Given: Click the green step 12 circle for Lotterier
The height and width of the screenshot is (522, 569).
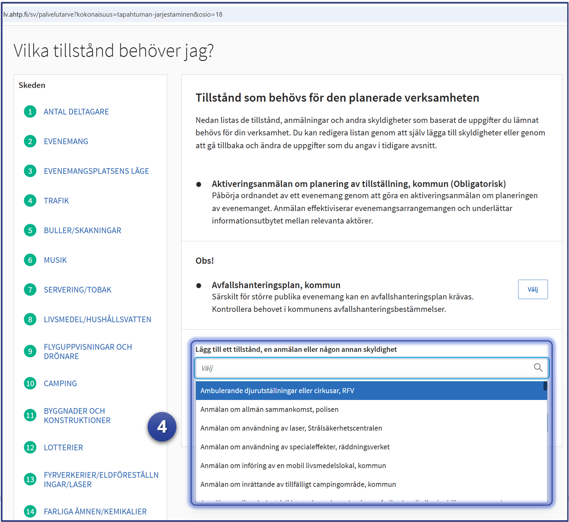Looking at the screenshot, I should tap(30, 447).
